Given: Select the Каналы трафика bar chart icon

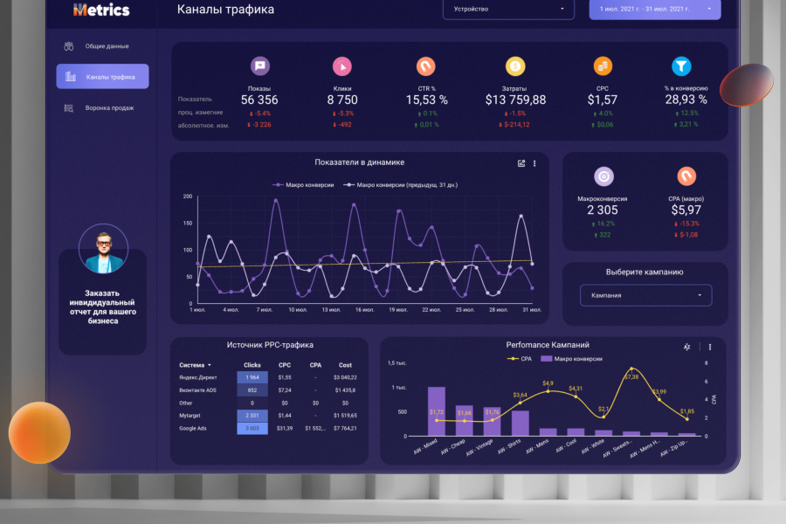Looking at the screenshot, I should (71, 77).
